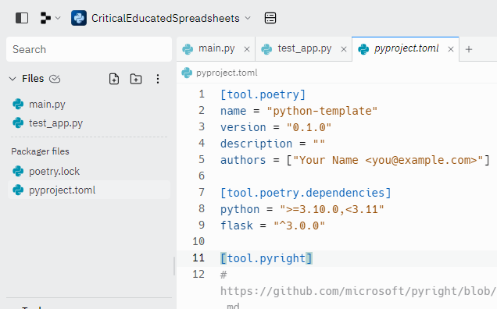Close the pyproject.toml tab
The height and width of the screenshot is (309, 497).
[x=450, y=49]
